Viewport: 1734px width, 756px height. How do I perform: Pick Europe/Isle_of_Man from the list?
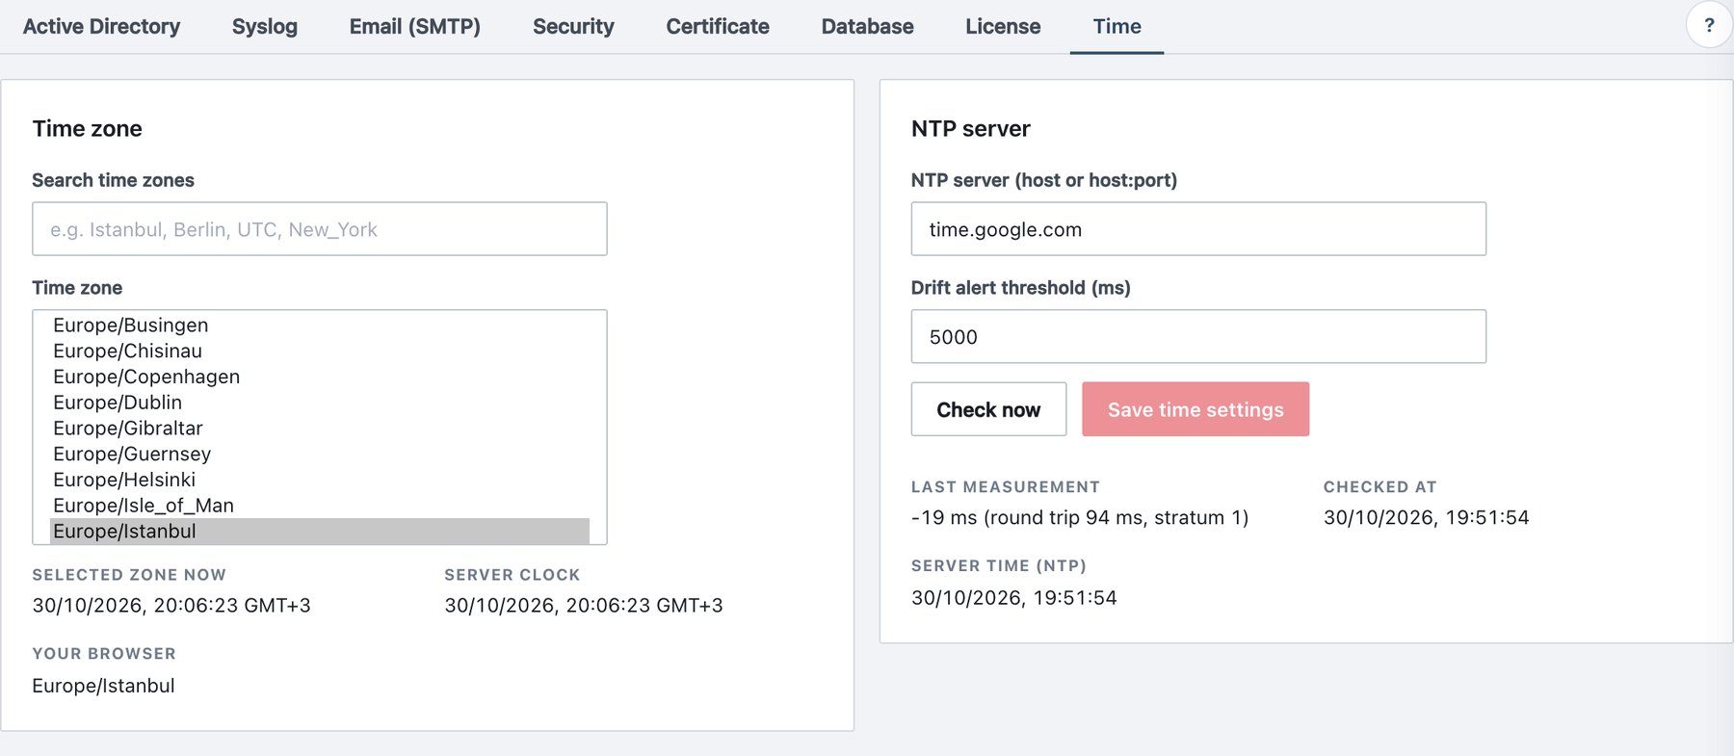(x=320, y=506)
